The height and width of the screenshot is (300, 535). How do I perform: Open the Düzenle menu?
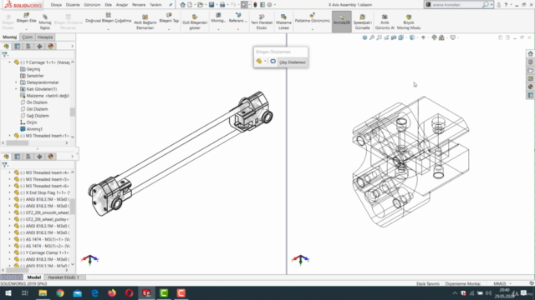pyautogui.click(x=73, y=5)
